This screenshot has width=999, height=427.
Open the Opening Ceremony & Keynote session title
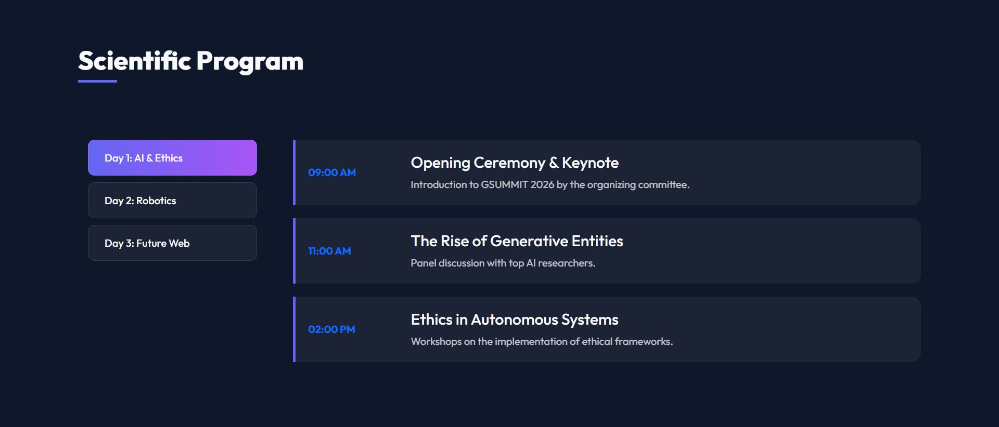[x=514, y=163]
